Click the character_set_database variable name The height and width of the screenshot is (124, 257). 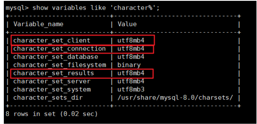click(x=56, y=57)
